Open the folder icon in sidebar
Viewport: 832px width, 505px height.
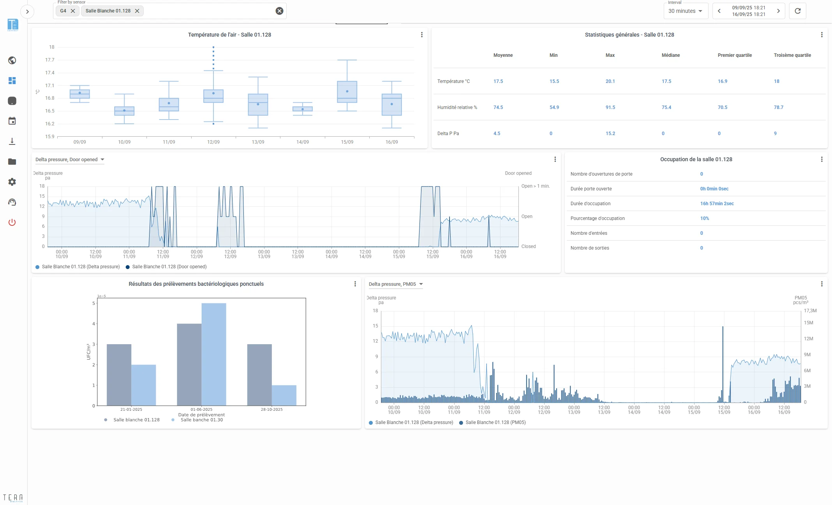tap(12, 162)
